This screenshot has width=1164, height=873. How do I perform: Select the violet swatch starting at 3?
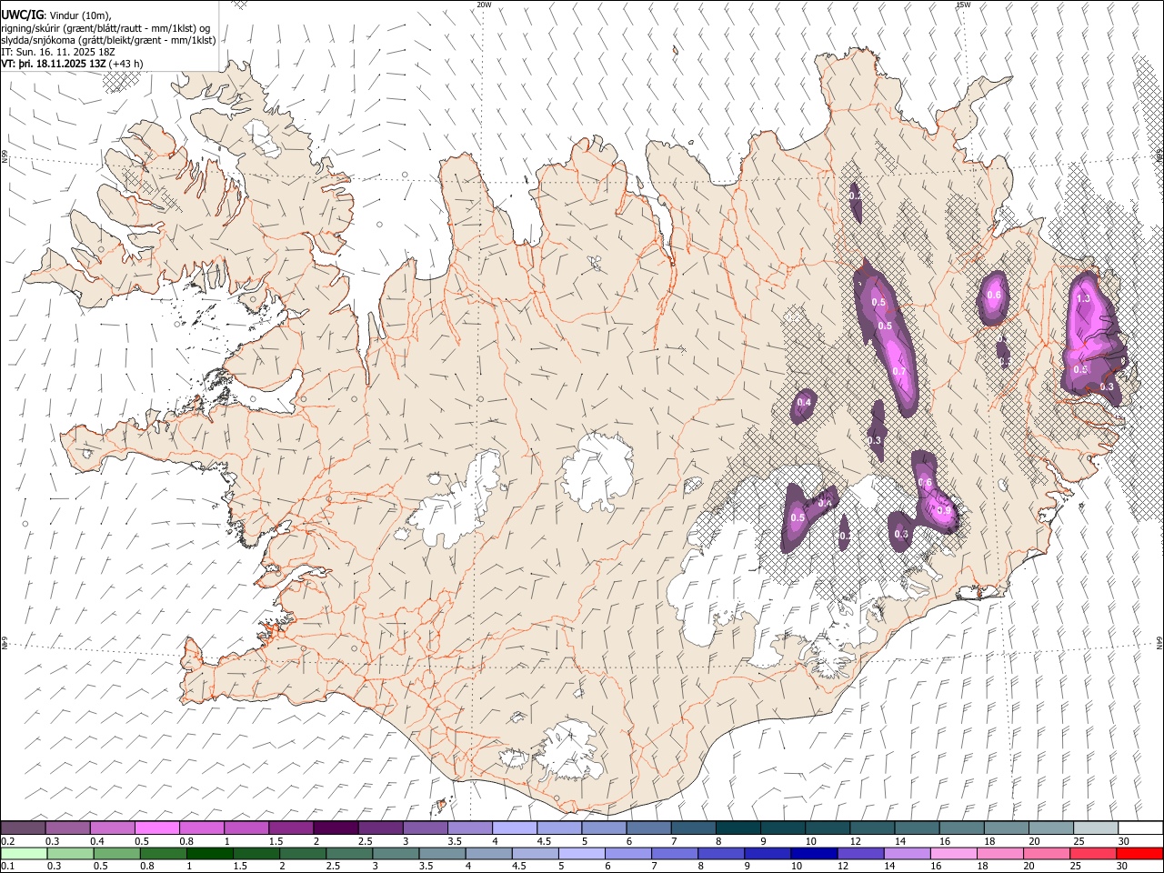click(x=425, y=828)
